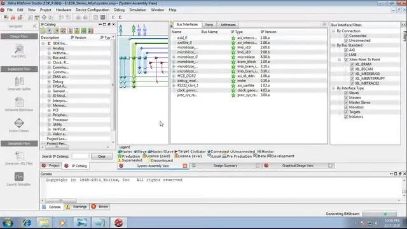Open the Device Configuration menu
This screenshot has height=229, width=407.
pos(92,10)
